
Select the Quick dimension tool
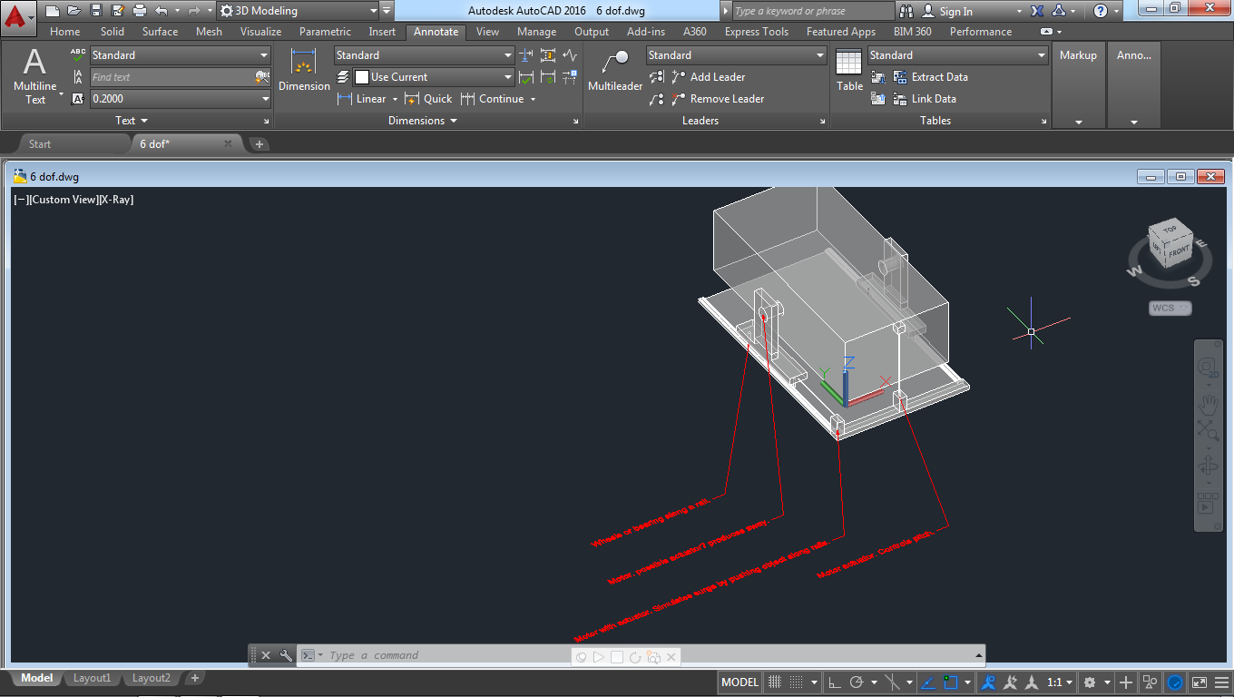[x=428, y=99]
